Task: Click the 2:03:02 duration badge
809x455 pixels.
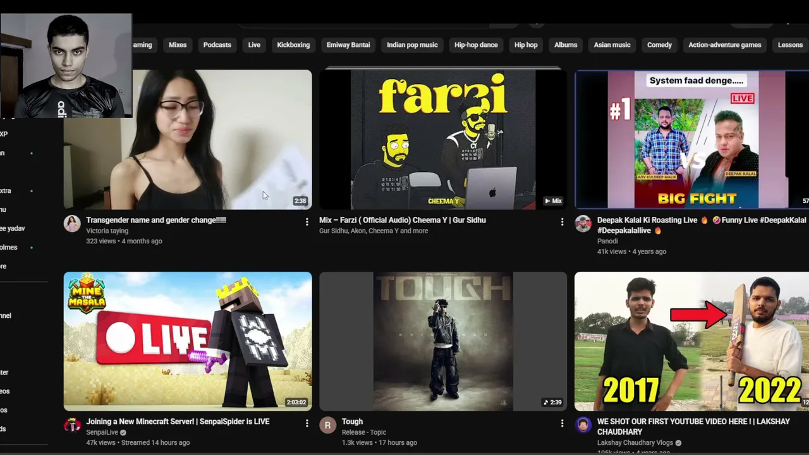Action: click(296, 403)
